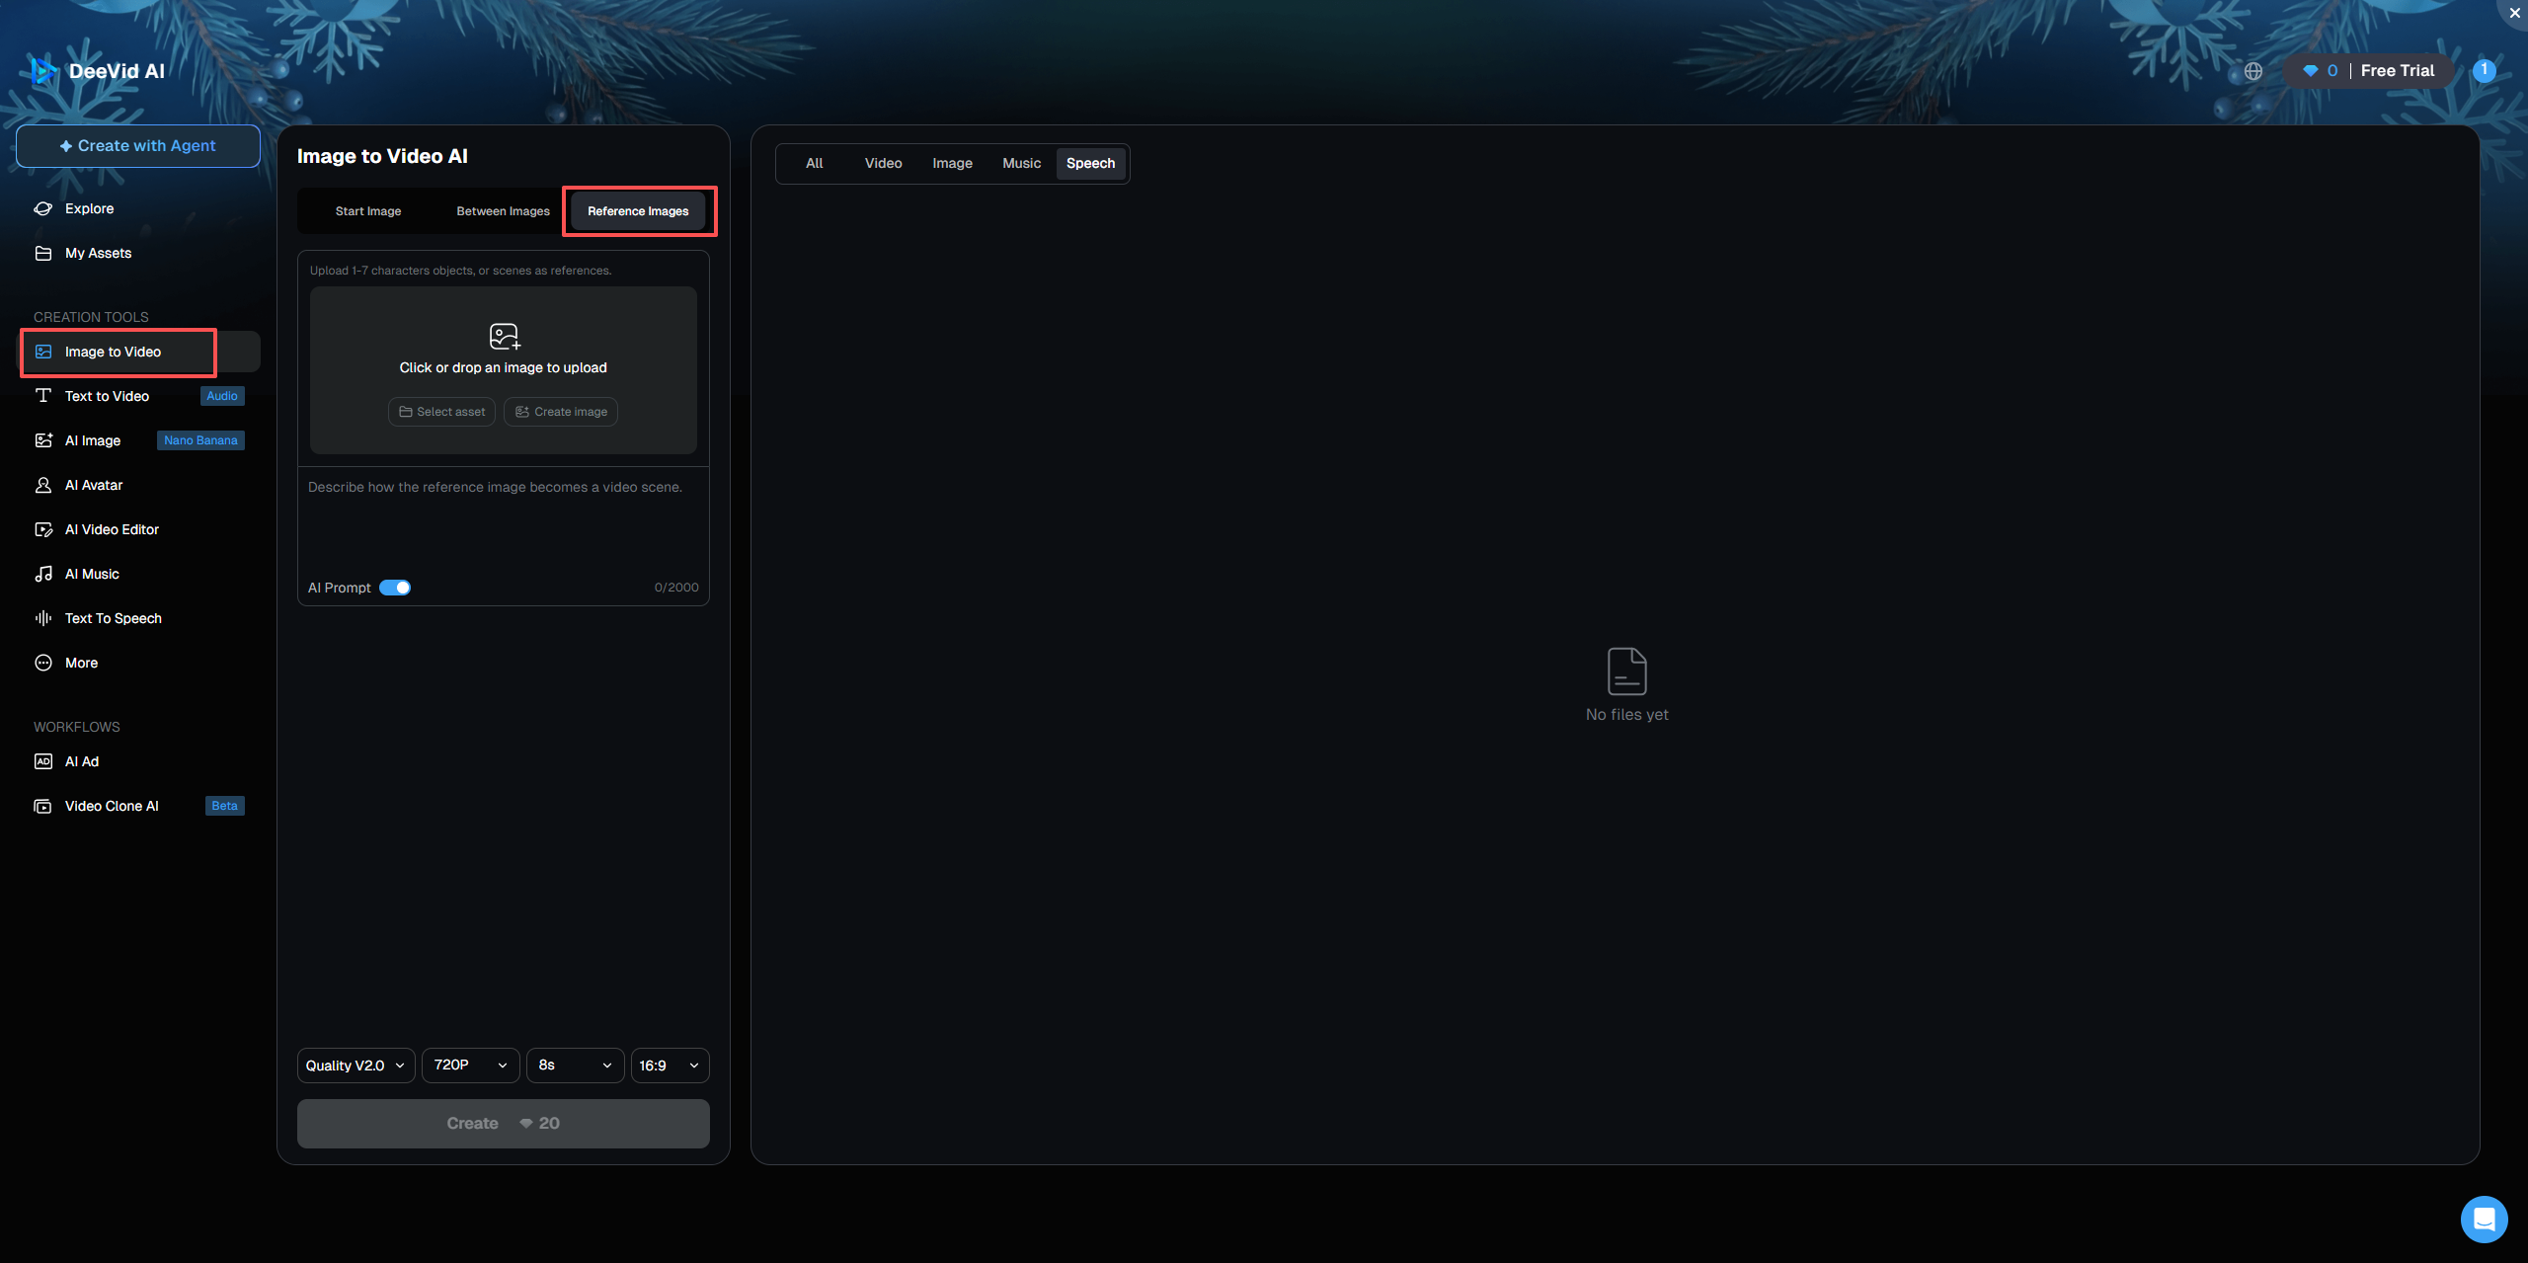Open AI Music from sidebar
Screen dimensions: 2528x1263
point(92,574)
